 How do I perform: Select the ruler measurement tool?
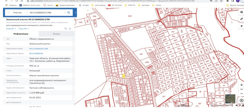[x=241, y=19]
